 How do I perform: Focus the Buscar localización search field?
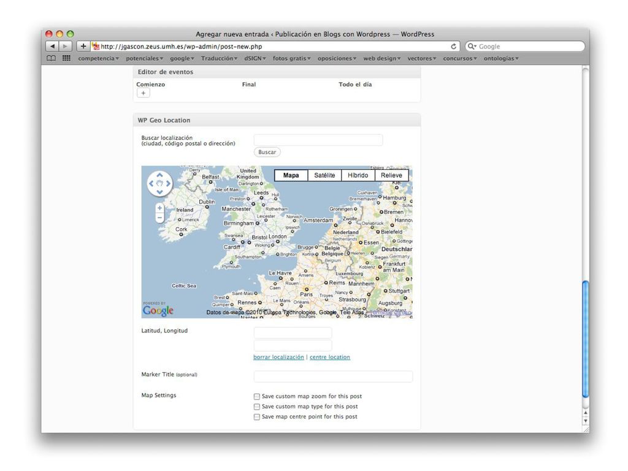click(318, 140)
